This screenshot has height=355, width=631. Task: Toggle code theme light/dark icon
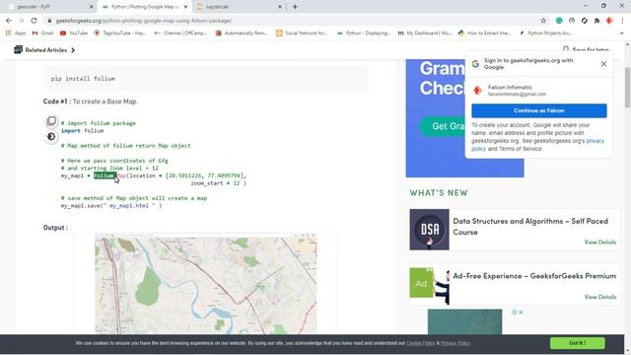point(51,137)
